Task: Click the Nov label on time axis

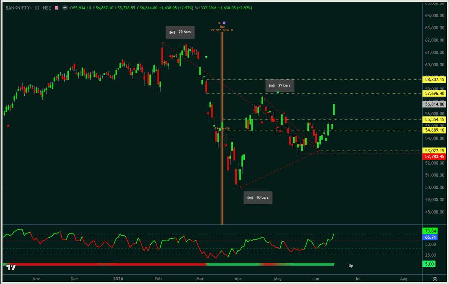Action: [x=36, y=279]
